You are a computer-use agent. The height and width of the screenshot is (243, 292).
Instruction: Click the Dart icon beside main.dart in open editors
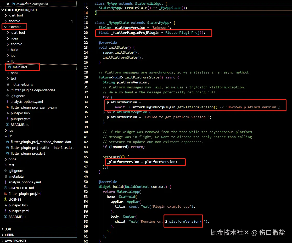[x=13, y=4]
